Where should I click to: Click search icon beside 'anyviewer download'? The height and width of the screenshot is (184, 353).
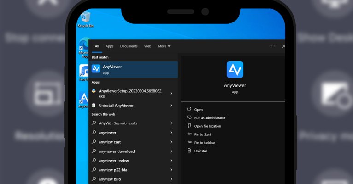[x=94, y=151]
